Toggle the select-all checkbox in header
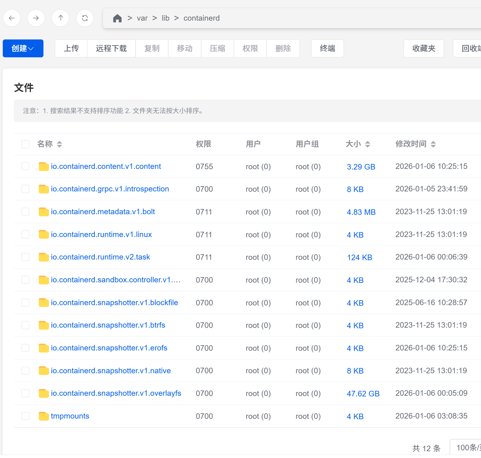 (x=26, y=144)
